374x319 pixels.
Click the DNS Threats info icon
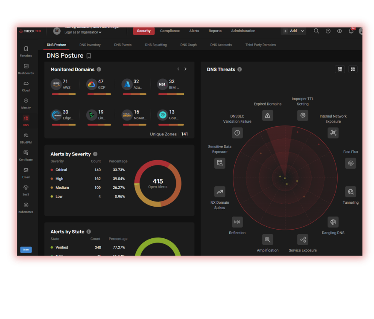240,69
